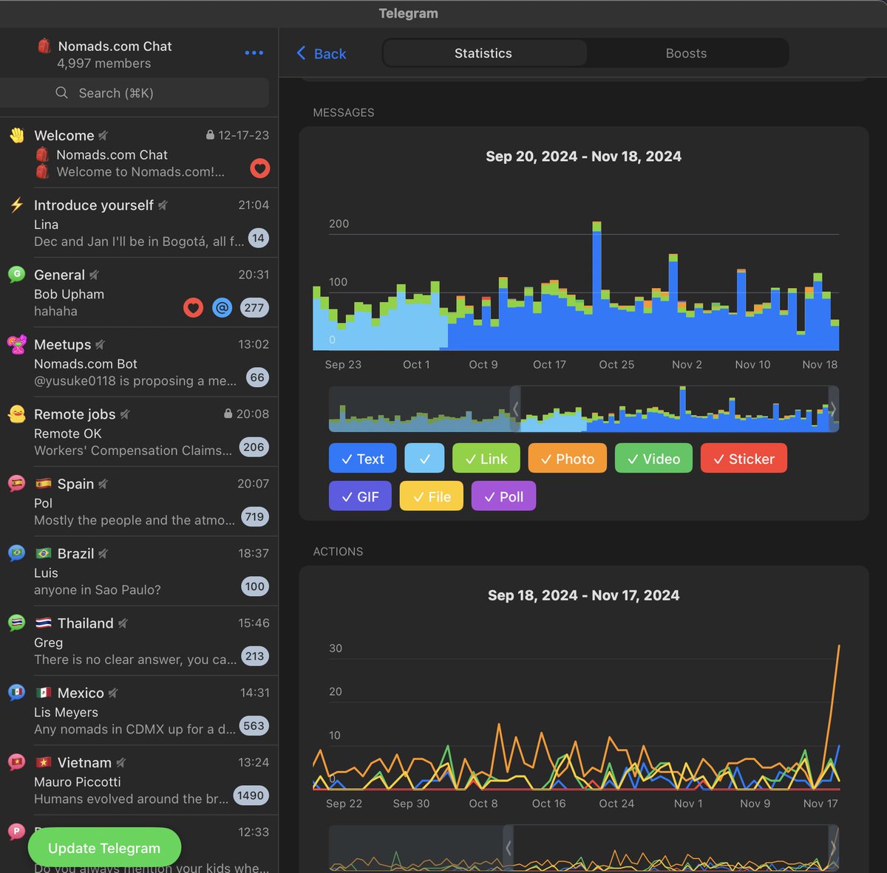Click the 213 unread badge on Thailand

(x=254, y=656)
